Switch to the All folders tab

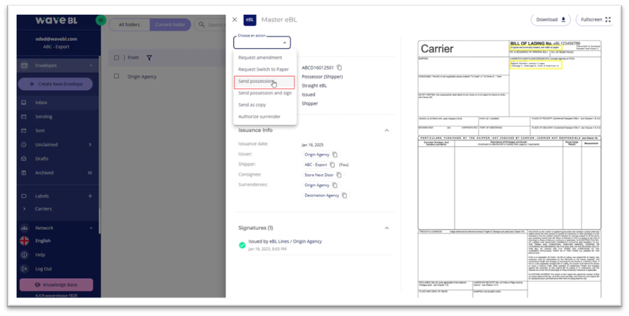(x=129, y=24)
